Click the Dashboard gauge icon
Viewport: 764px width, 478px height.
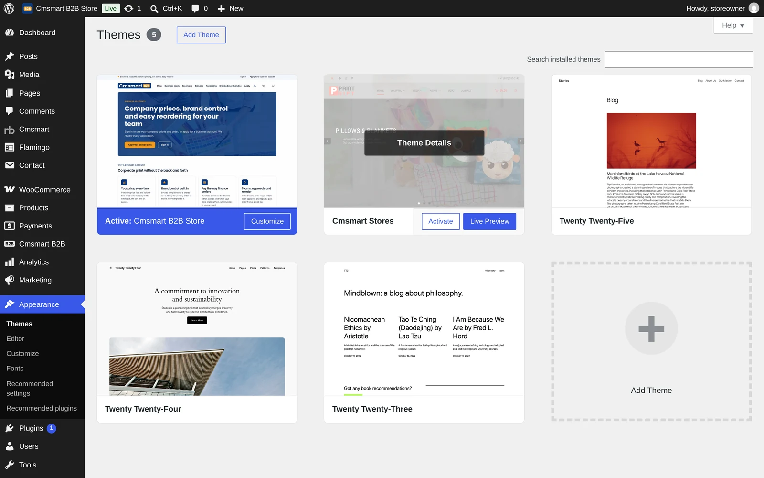point(10,33)
